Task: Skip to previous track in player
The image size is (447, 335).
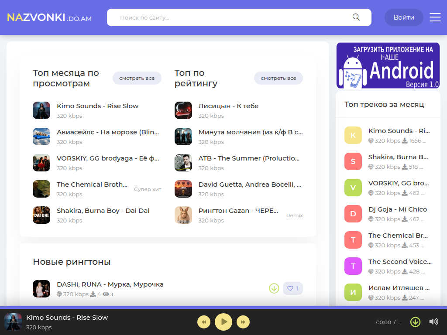Action: pos(204,322)
